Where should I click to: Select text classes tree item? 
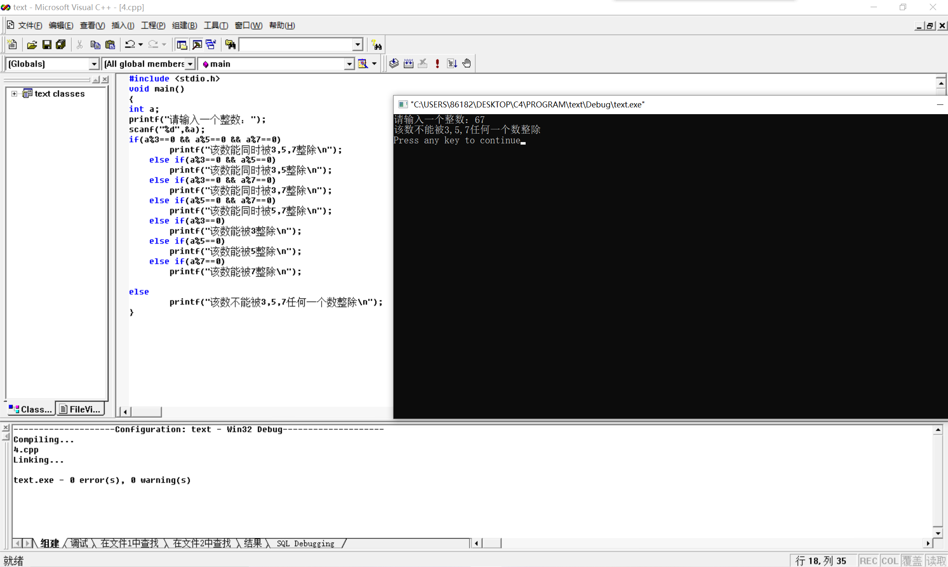click(x=59, y=94)
